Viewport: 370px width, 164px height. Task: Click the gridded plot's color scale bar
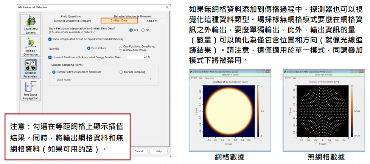pyautogui.click(x=259, y=110)
